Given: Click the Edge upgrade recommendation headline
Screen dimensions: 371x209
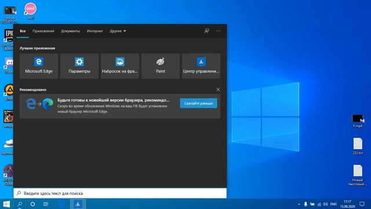Looking at the screenshot, I should click(x=114, y=100).
